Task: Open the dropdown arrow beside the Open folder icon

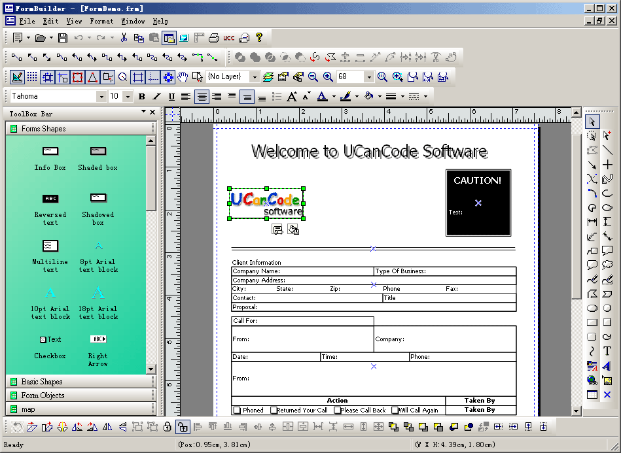Action: point(51,38)
